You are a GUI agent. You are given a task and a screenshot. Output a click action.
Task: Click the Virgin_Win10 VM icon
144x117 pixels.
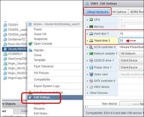tap(5, 68)
